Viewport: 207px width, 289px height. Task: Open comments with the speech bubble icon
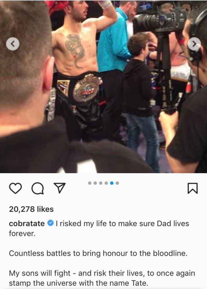(x=38, y=188)
